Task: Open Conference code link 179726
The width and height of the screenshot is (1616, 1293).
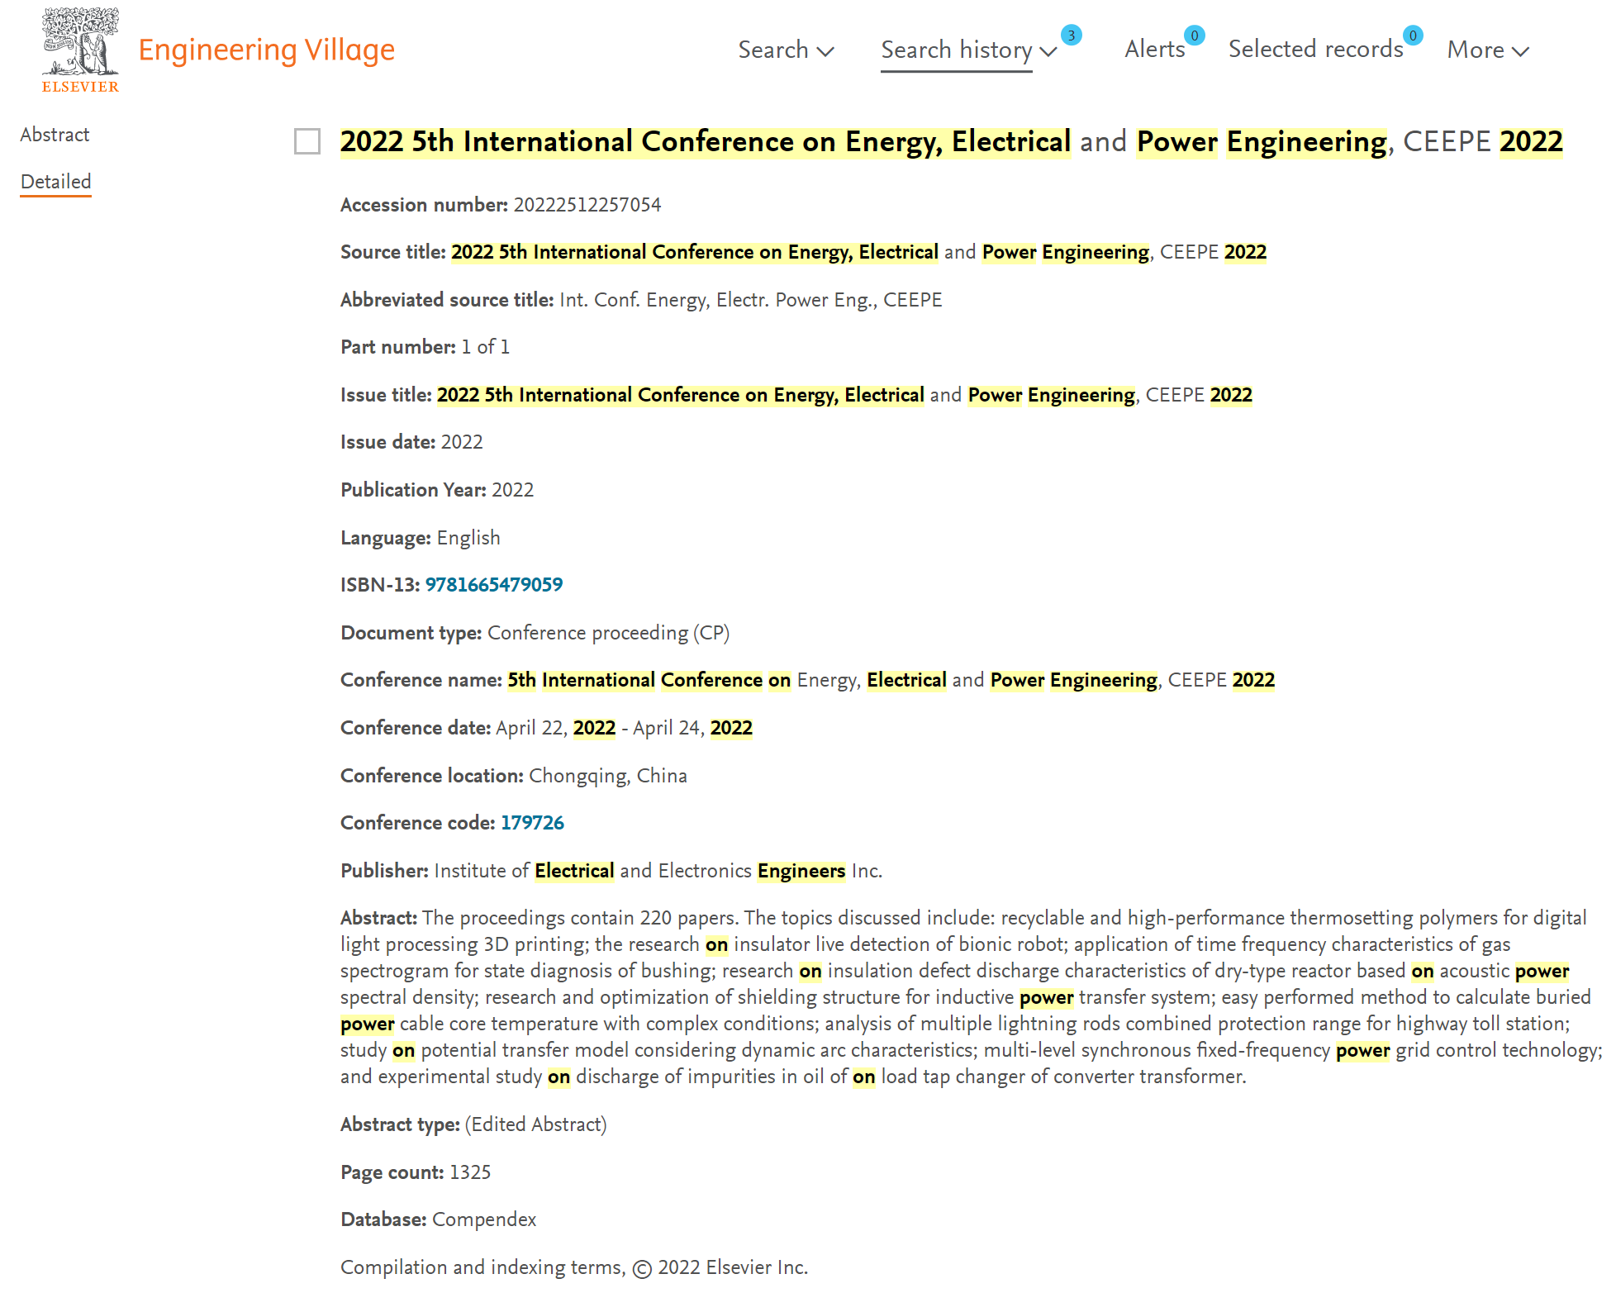Action: pos(532,823)
